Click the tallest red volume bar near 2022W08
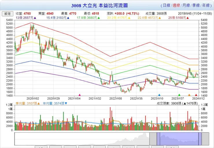214x148 pixels. coord(110,119)
